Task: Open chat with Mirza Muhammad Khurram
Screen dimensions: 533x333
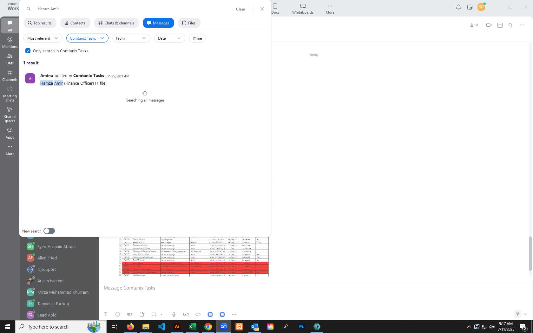Action: click(59, 292)
